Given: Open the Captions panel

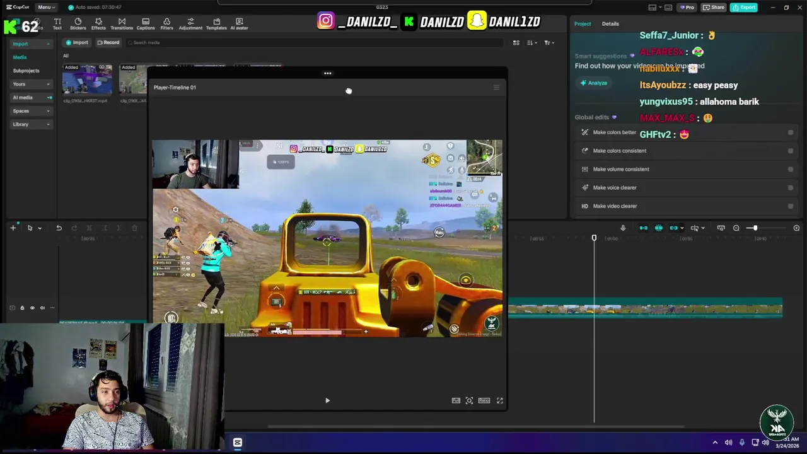Looking at the screenshot, I should pos(146,24).
